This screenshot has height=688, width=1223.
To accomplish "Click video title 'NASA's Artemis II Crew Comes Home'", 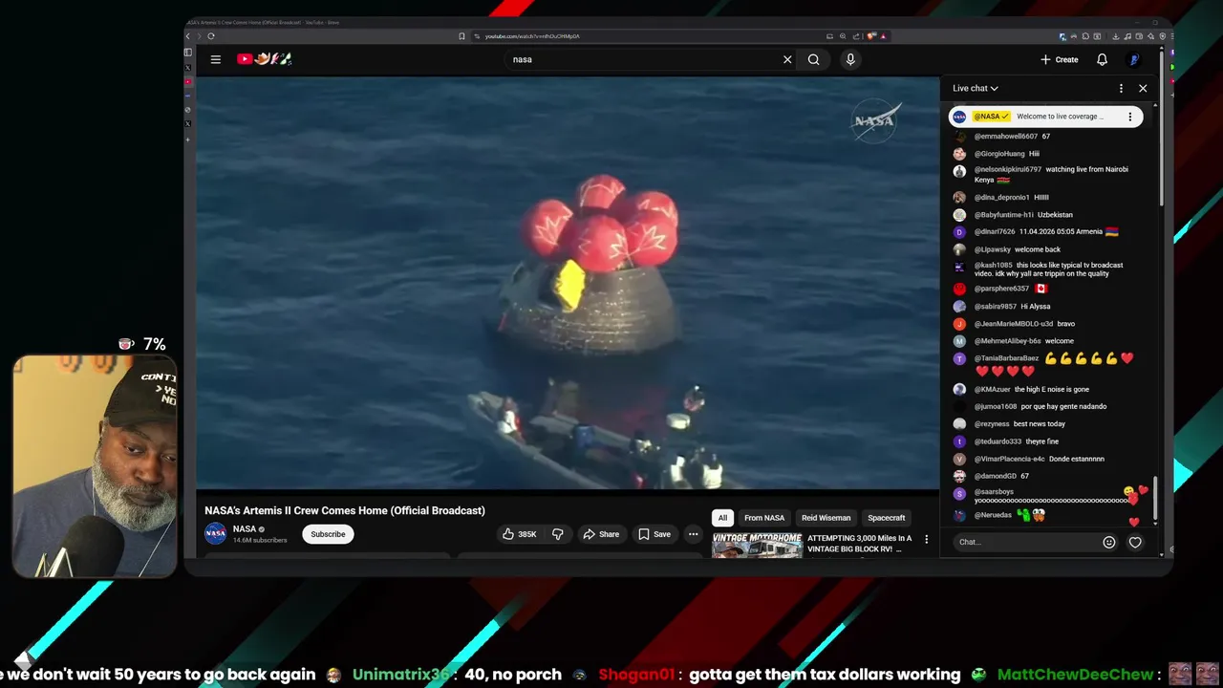I will pyautogui.click(x=345, y=510).
